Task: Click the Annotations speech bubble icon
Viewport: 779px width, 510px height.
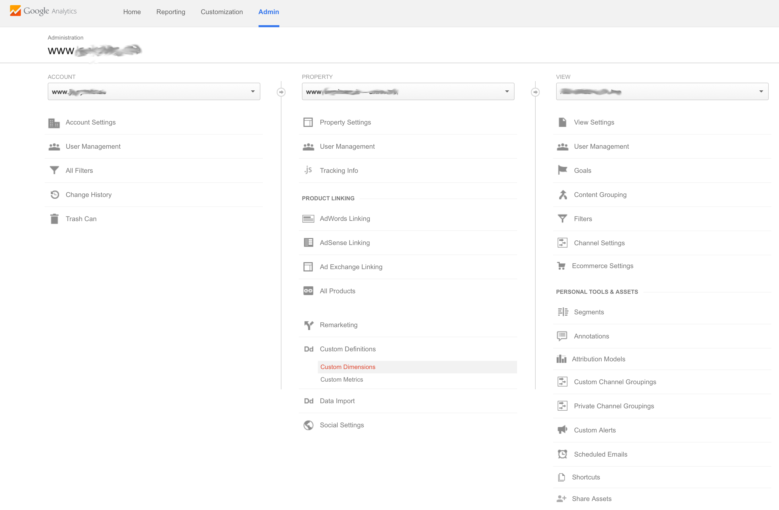Action: (562, 336)
